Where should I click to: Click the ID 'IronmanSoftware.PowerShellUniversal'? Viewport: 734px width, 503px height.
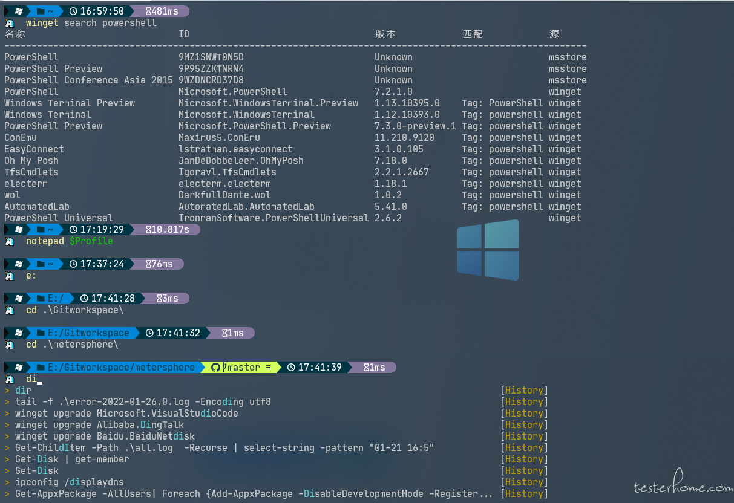click(x=274, y=218)
